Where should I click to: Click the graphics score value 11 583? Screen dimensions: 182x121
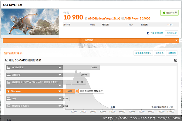click(x=93, y=25)
